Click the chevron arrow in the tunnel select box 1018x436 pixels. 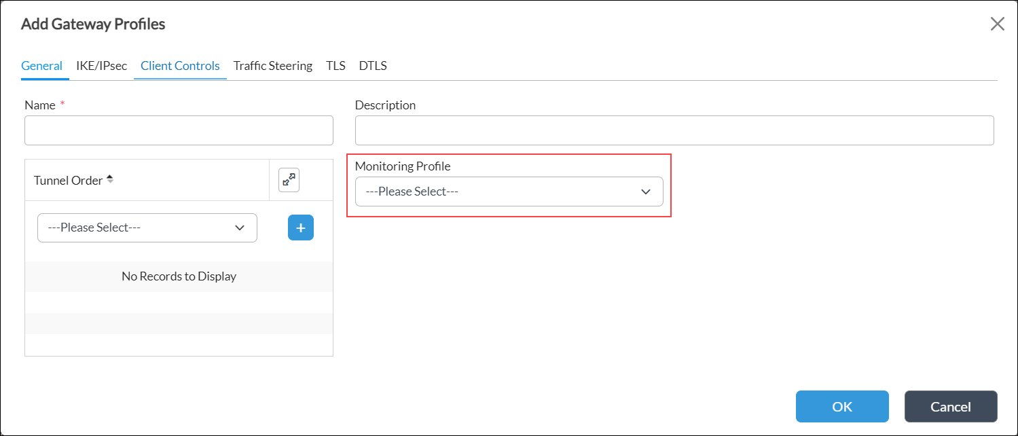point(240,228)
